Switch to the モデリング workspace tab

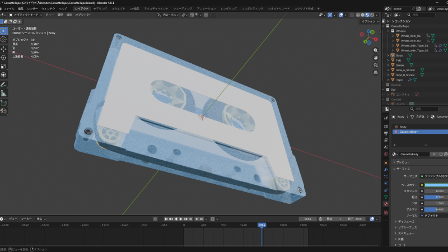coord(100,9)
